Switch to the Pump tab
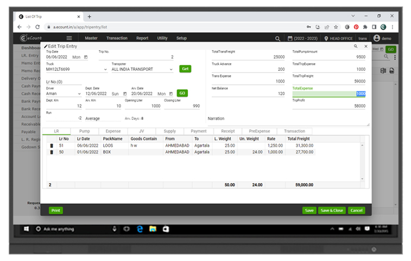The width and height of the screenshot is (411, 261). [x=84, y=131]
